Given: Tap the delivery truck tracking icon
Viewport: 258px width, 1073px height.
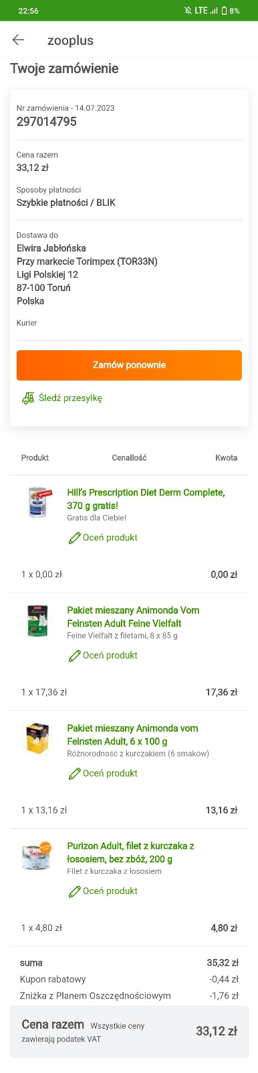Looking at the screenshot, I should (28, 398).
